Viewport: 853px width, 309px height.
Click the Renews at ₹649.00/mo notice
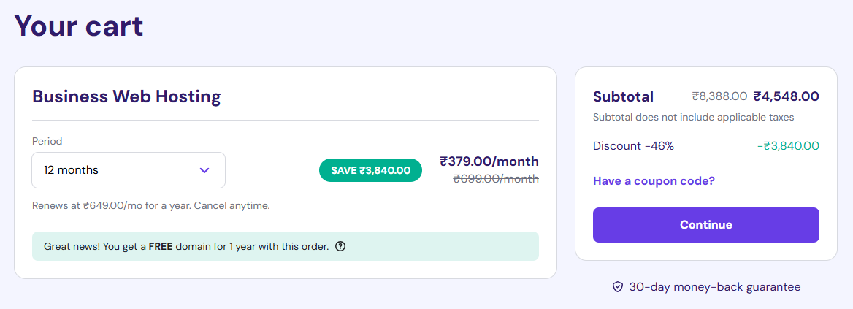click(151, 205)
